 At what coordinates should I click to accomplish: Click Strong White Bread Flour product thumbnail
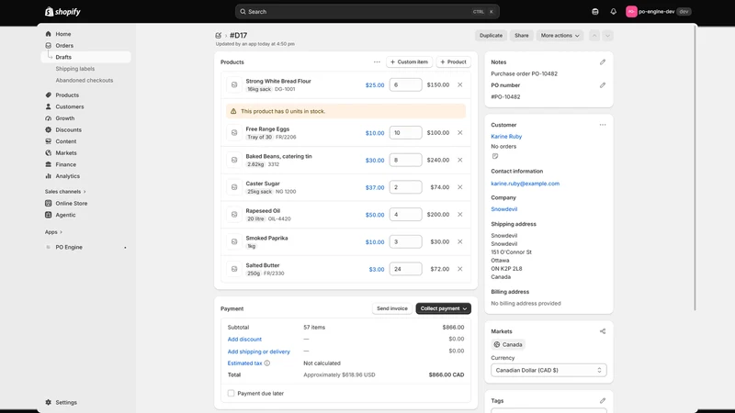(234, 84)
